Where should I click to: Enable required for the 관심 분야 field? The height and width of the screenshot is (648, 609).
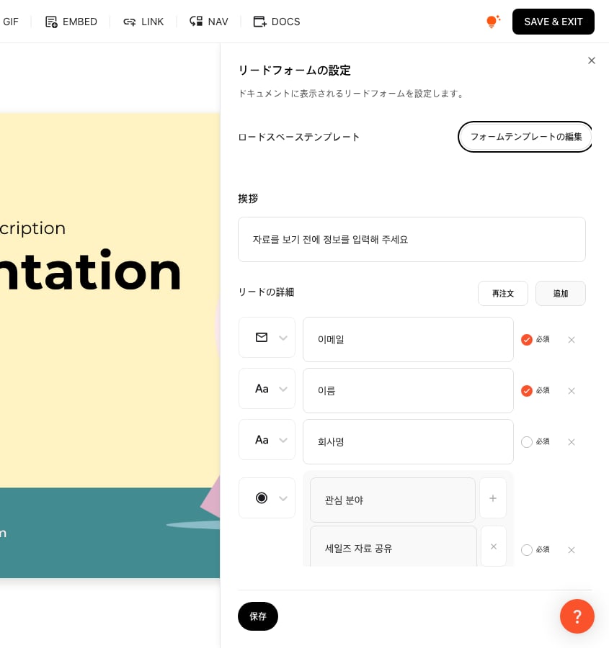tap(527, 550)
